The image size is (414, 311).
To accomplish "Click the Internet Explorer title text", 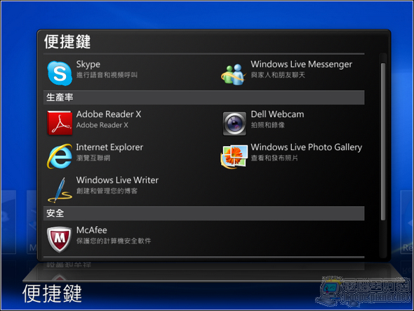I will pyautogui.click(x=109, y=147).
